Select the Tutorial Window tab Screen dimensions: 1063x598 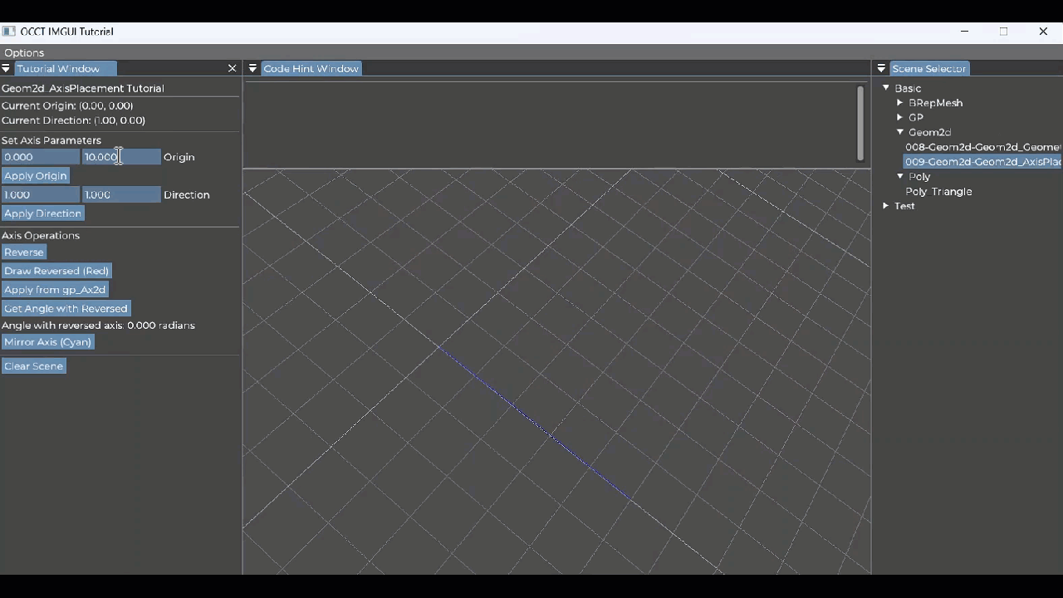coord(65,68)
